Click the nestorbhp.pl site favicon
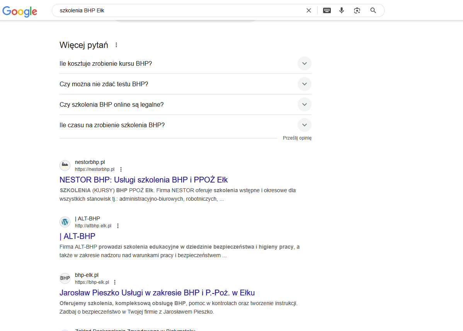This screenshot has width=463, height=331. pyautogui.click(x=65, y=165)
